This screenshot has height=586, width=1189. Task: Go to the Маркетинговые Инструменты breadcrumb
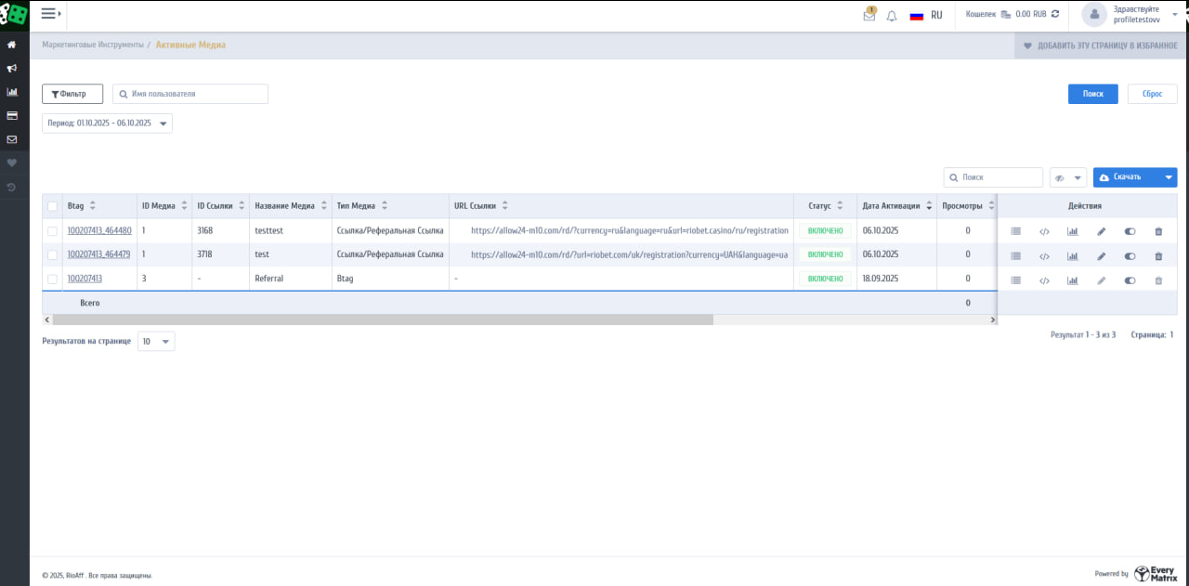click(93, 45)
